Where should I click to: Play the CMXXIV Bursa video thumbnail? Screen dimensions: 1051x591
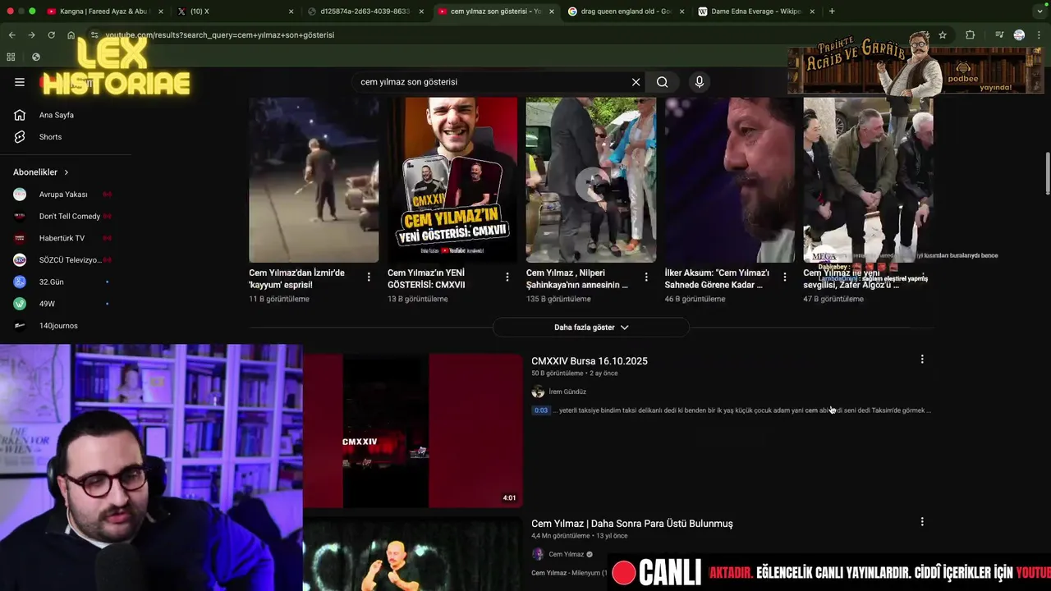pos(413,431)
